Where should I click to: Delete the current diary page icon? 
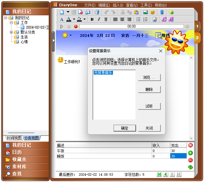click(x=81, y=12)
